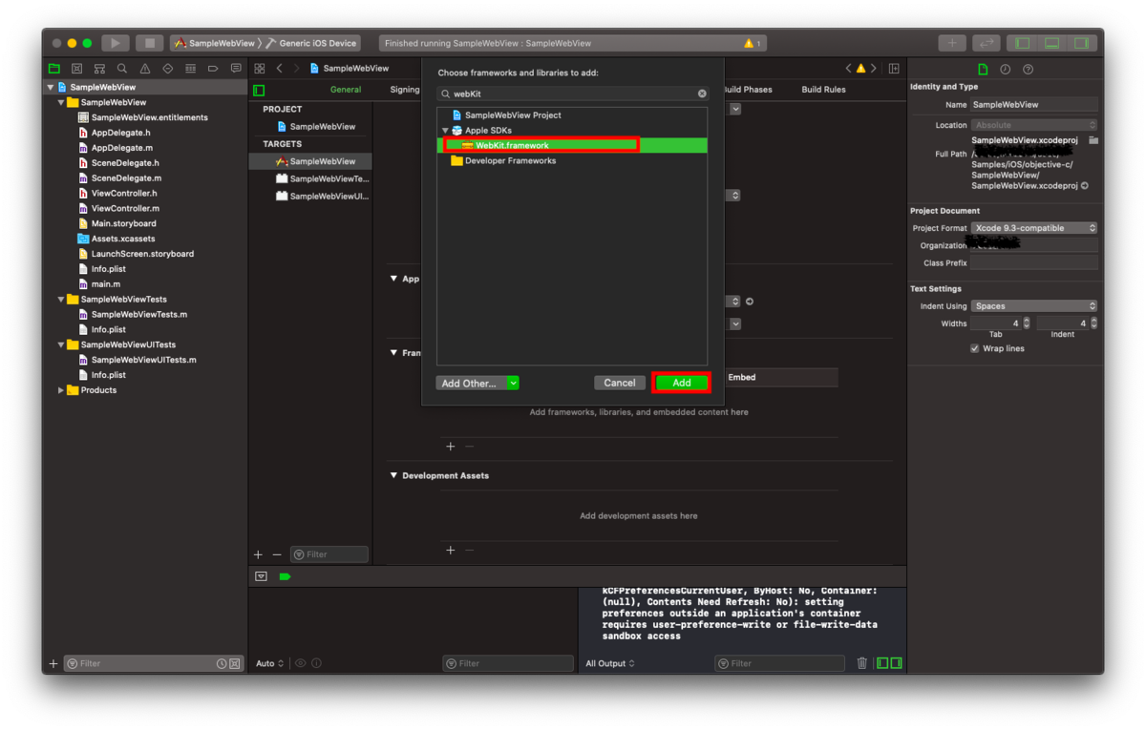1146x730 pixels.
Task: Click the code review arrows button
Action: pos(987,43)
